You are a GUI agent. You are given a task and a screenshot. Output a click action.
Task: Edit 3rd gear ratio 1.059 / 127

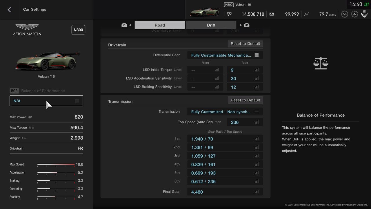[225, 156]
